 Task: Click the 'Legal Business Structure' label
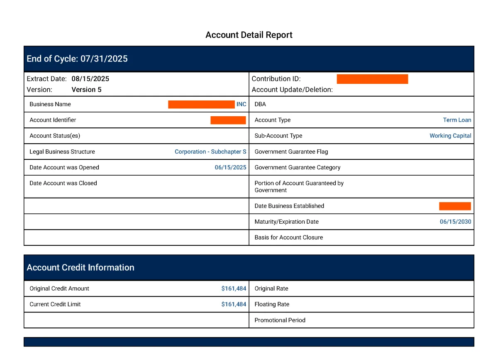(62, 152)
